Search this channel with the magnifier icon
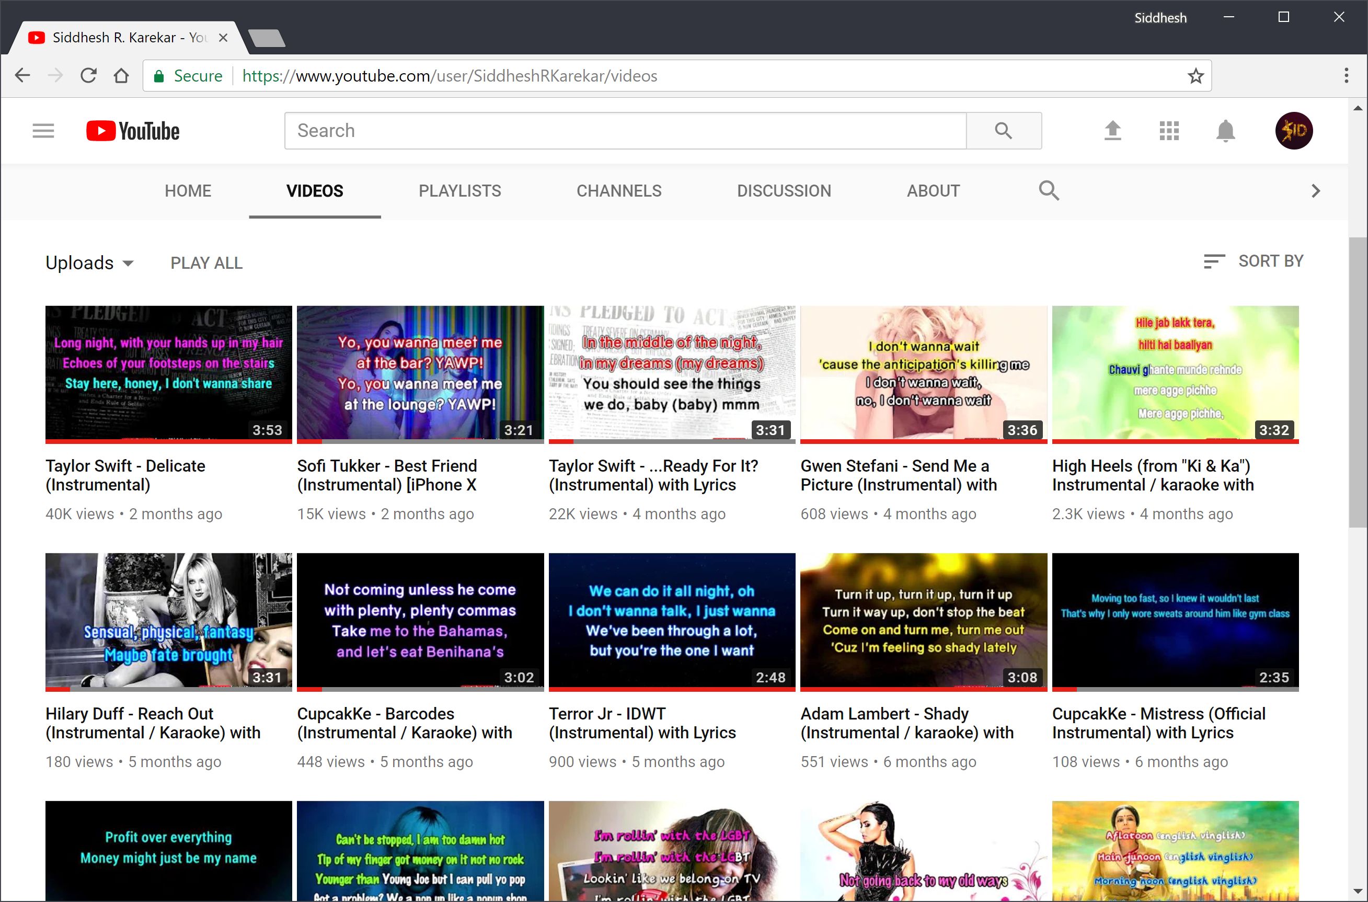This screenshot has height=902, width=1368. (x=1049, y=190)
